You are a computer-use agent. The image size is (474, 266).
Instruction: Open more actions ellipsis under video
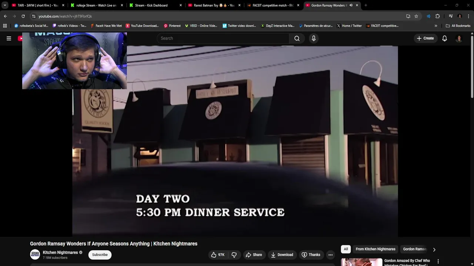pos(330,255)
